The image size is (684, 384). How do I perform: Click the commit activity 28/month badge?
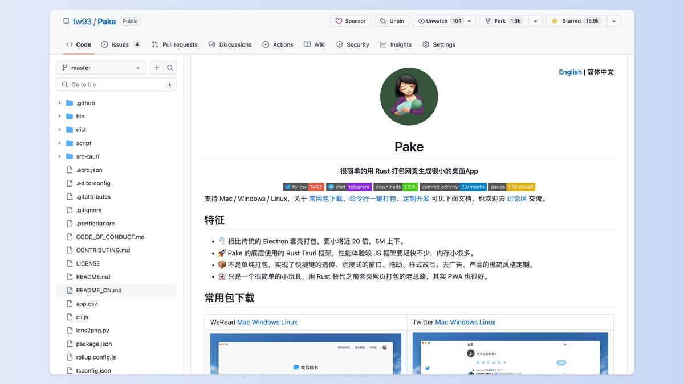coord(453,187)
